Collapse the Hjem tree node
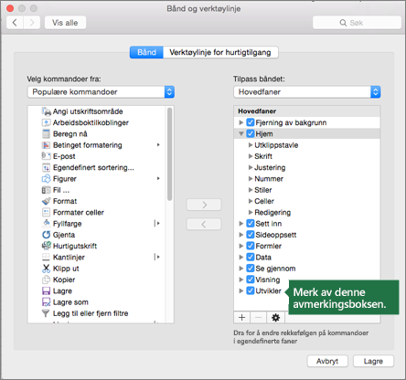This screenshot has width=406, height=380. coord(241,133)
